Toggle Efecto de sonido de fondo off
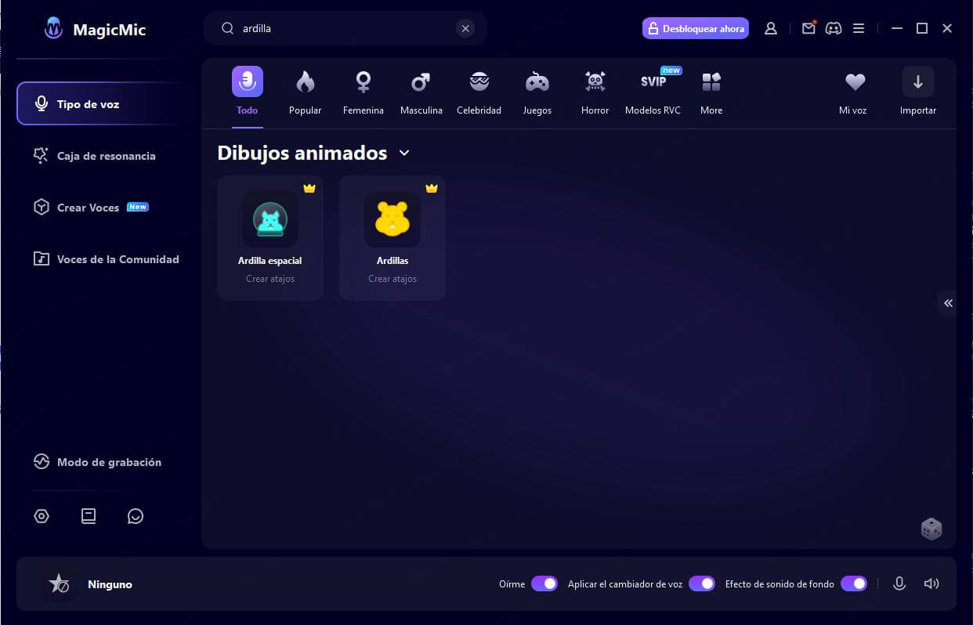The height and width of the screenshot is (625, 973). point(854,583)
